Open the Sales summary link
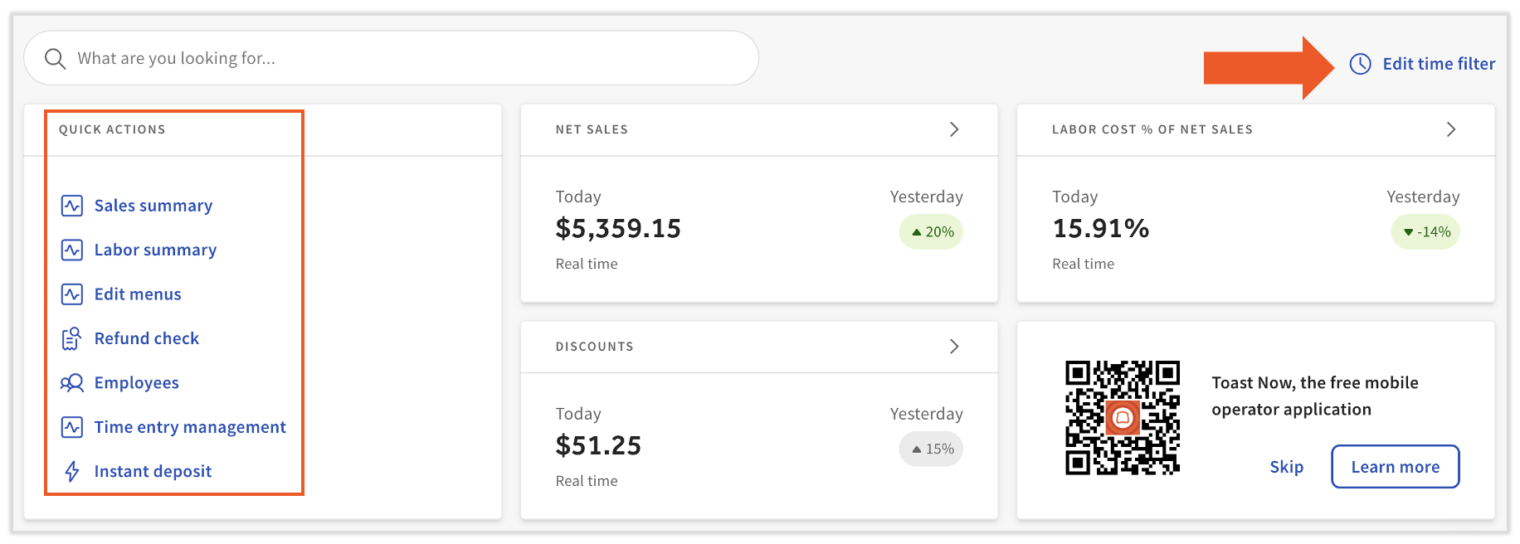The image size is (1520, 544). pos(153,206)
